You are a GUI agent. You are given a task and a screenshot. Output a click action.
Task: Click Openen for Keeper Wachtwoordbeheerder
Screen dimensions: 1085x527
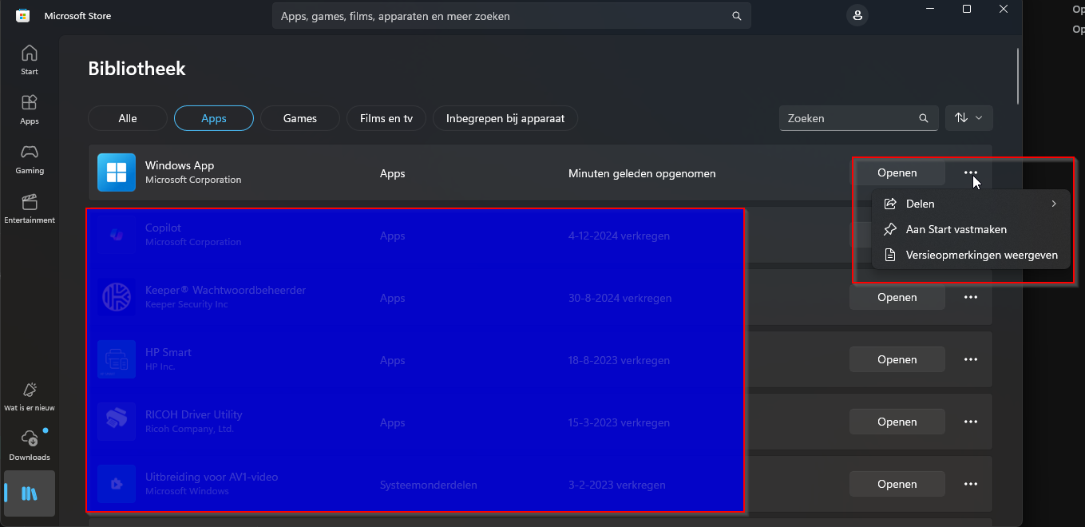[x=897, y=297]
